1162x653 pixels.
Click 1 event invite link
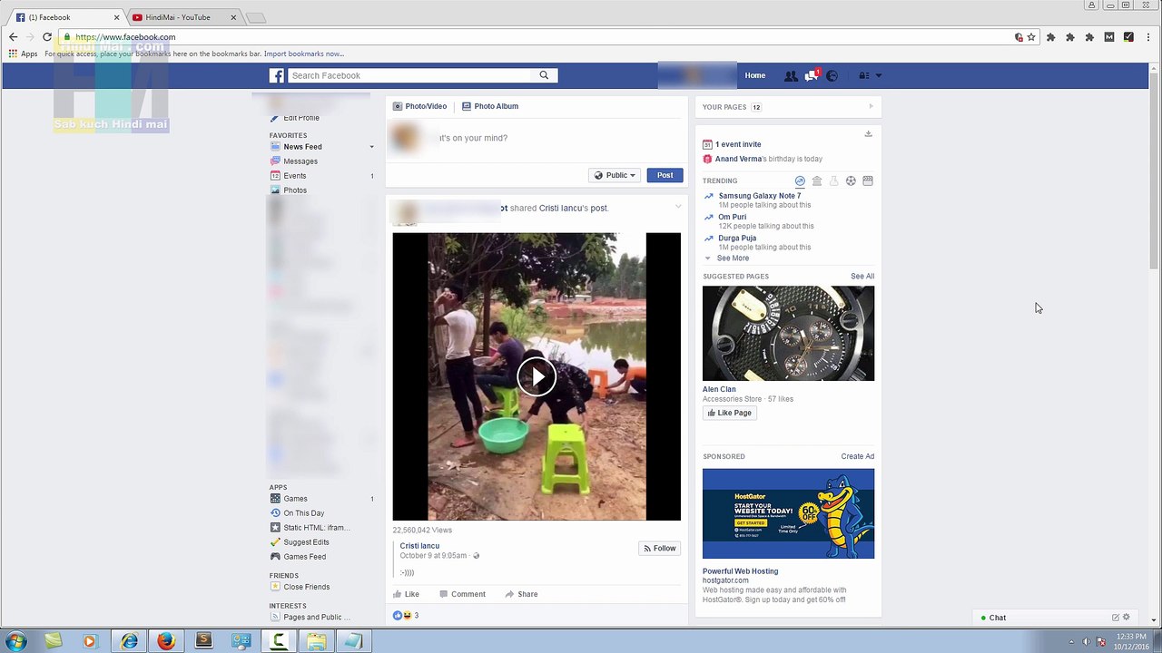click(738, 145)
